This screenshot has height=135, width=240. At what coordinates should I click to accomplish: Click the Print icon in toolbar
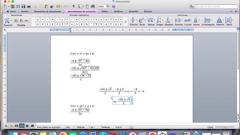coord(29,6)
